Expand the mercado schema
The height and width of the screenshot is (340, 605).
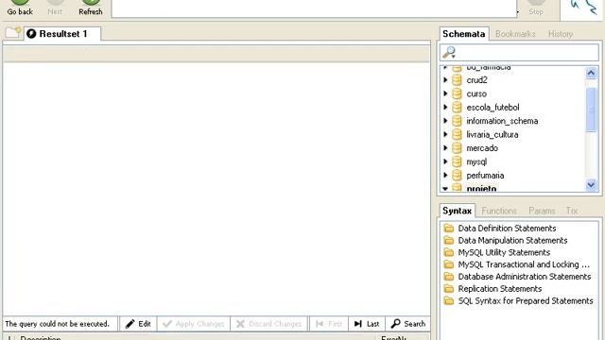pyautogui.click(x=445, y=148)
